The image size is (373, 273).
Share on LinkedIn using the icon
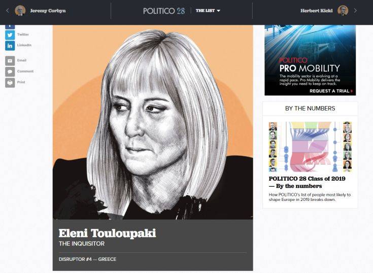[10, 46]
